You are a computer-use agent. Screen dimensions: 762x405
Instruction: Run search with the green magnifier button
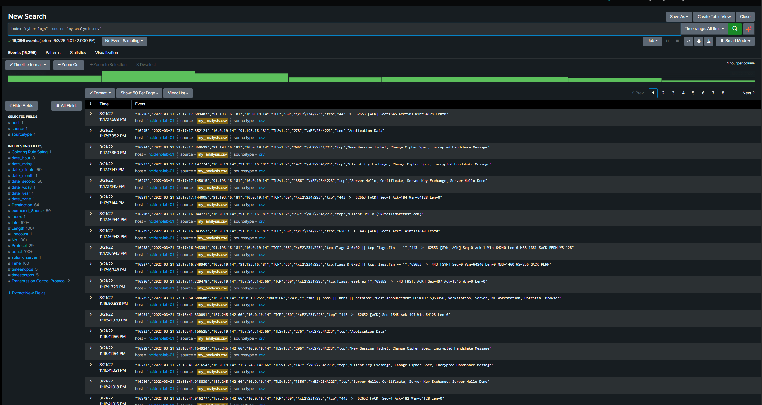pos(735,29)
